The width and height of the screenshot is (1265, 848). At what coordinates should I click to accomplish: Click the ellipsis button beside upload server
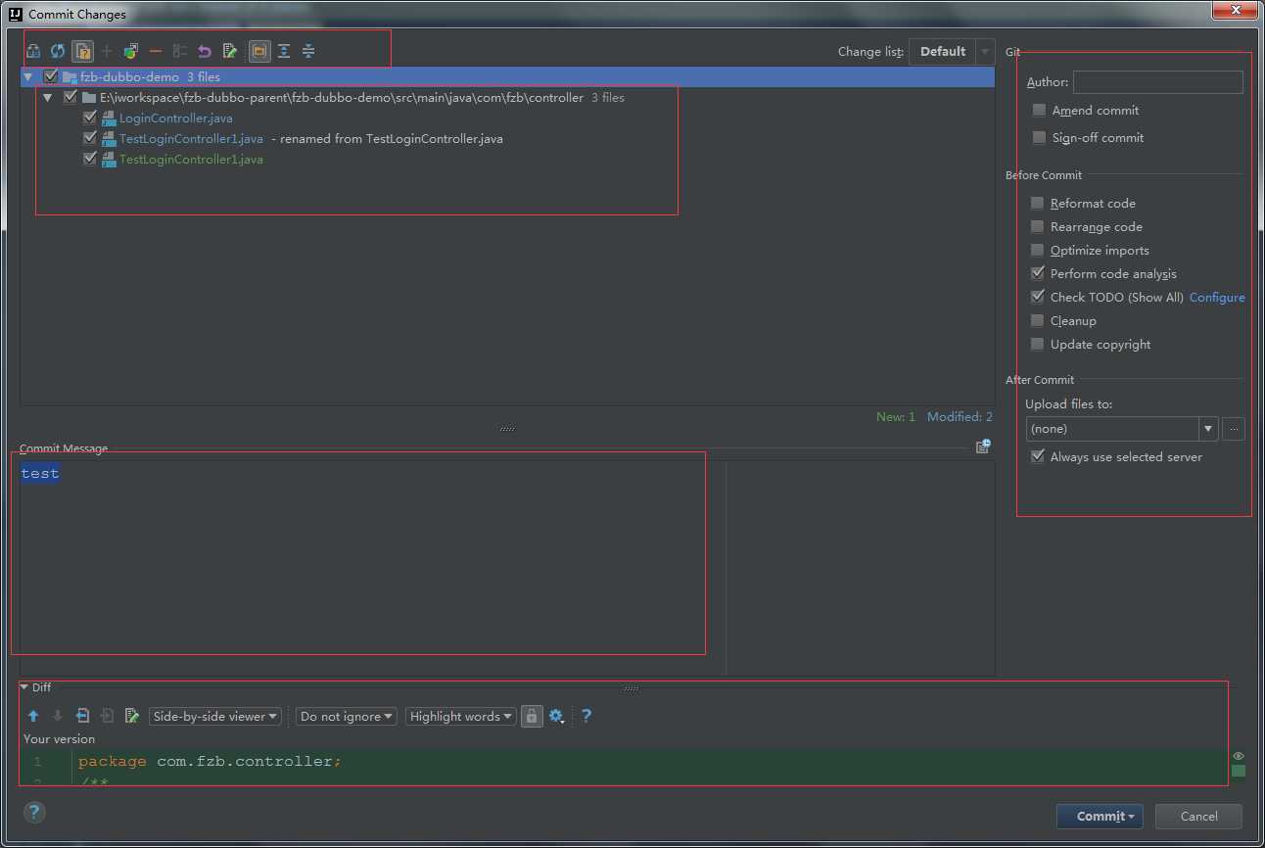click(x=1233, y=429)
